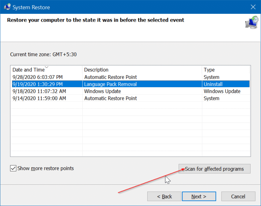The width and height of the screenshot is (261, 206).
Task: Click the sort arrow above Date and Time
Action: point(47,67)
